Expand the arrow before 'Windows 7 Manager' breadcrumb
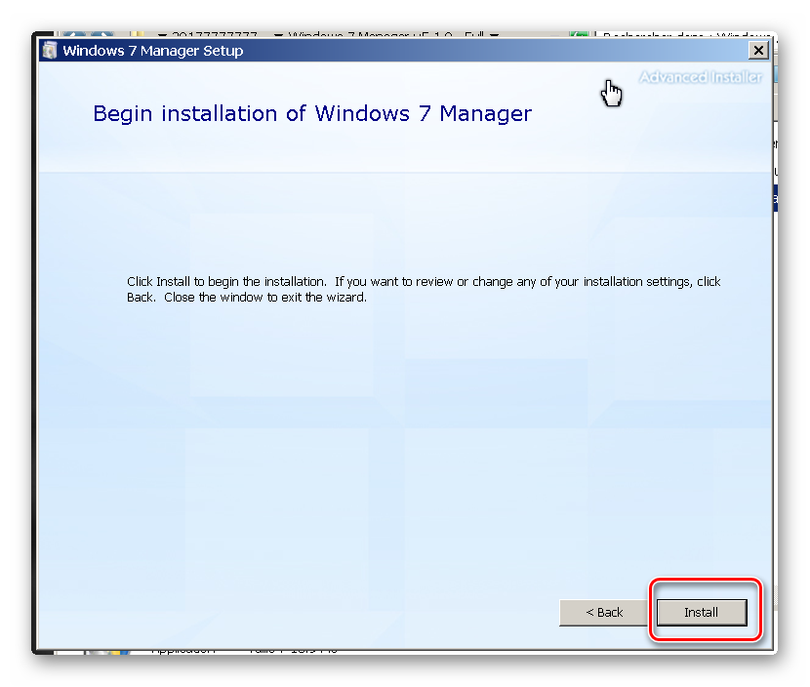This screenshot has width=810, height=687. (278, 36)
